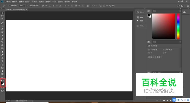This screenshot has width=190, height=103.
Task: Select the Eraser tool
Action: [x=2, y=45]
